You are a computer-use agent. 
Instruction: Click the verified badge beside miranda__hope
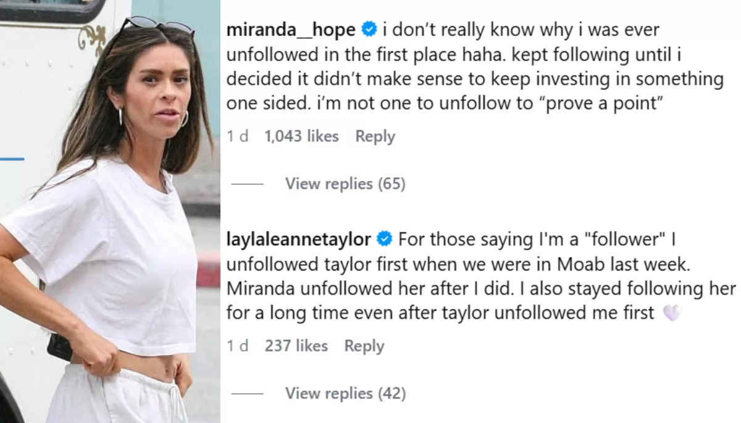coord(369,29)
